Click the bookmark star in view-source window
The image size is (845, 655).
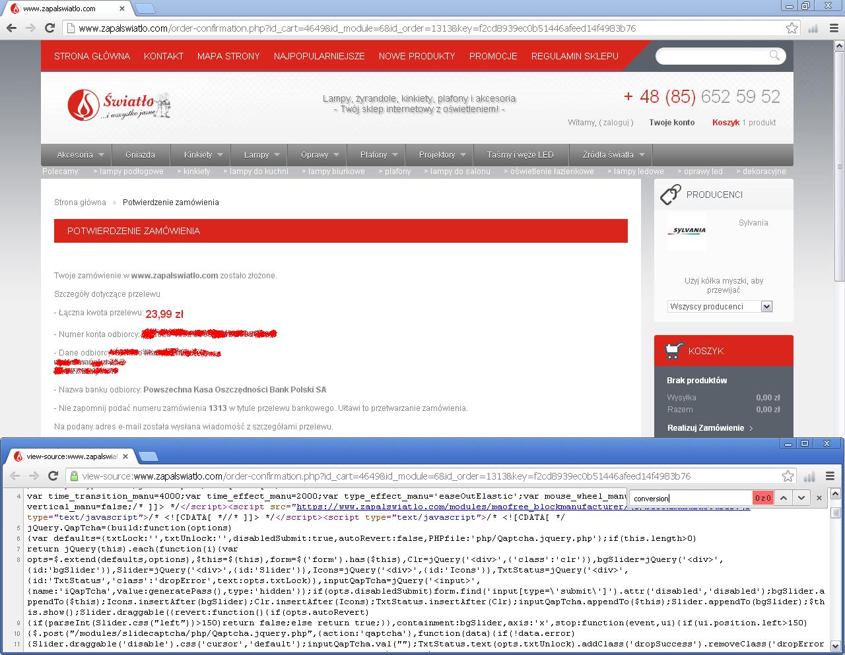click(x=788, y=476)
